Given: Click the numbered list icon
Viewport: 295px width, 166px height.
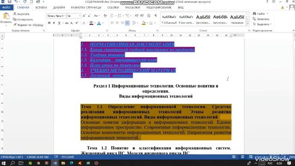Looking at the screenshot, I should pyautogui.click(x=120, y=16).
